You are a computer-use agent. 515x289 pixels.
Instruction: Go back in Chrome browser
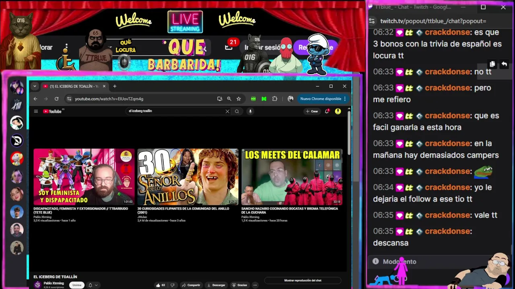pos(35,99)
